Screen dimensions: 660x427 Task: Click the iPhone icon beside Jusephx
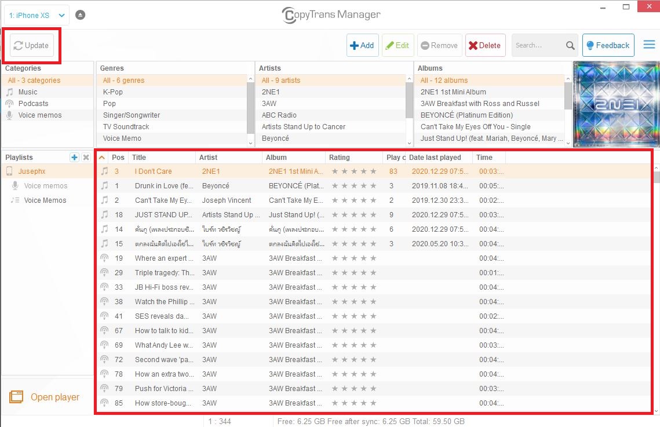coord(10,171)
